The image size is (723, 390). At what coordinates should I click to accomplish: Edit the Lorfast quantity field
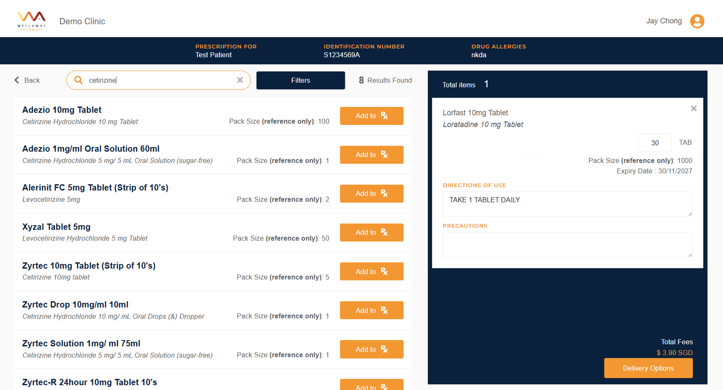655,143
